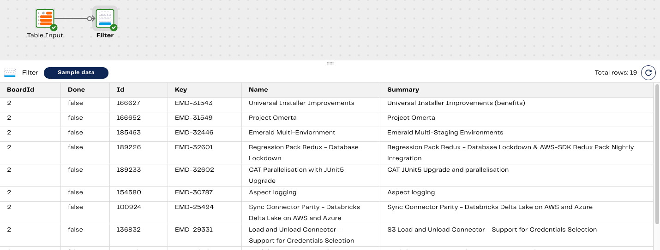Image resolution: width=660 pixels, height=250 pixels.
Task: Open the Sample data tab
Action: 76,73
